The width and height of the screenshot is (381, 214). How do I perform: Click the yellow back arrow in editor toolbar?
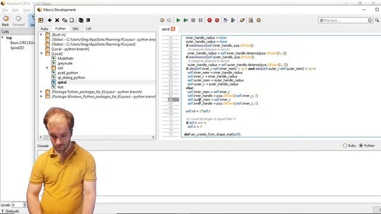click(x=162, y=20)
